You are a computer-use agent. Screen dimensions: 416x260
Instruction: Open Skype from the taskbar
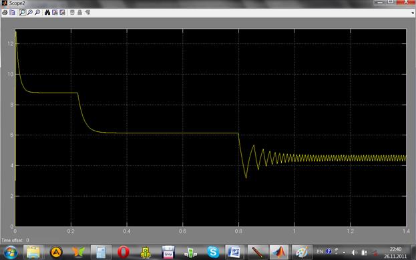(213, 252)
